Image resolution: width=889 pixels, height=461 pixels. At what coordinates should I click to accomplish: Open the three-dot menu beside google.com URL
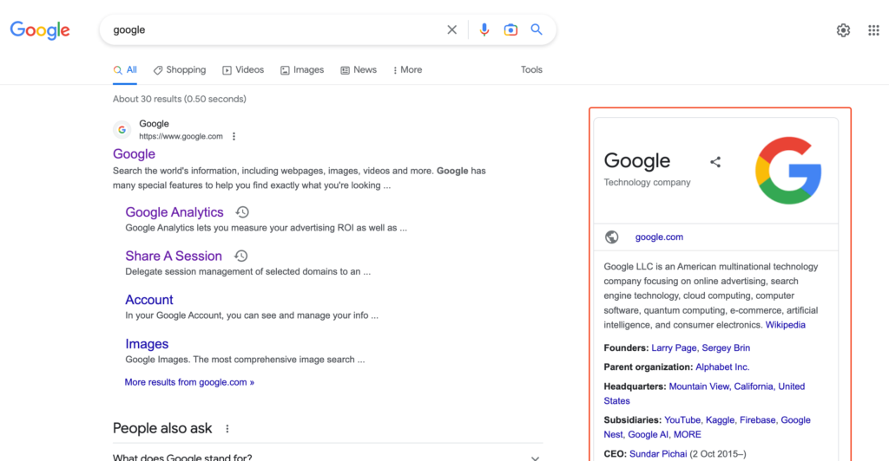234,136
